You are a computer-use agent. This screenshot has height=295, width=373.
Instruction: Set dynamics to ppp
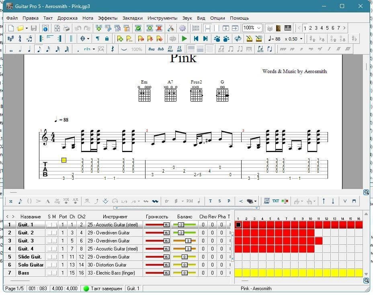pos(283,49)
